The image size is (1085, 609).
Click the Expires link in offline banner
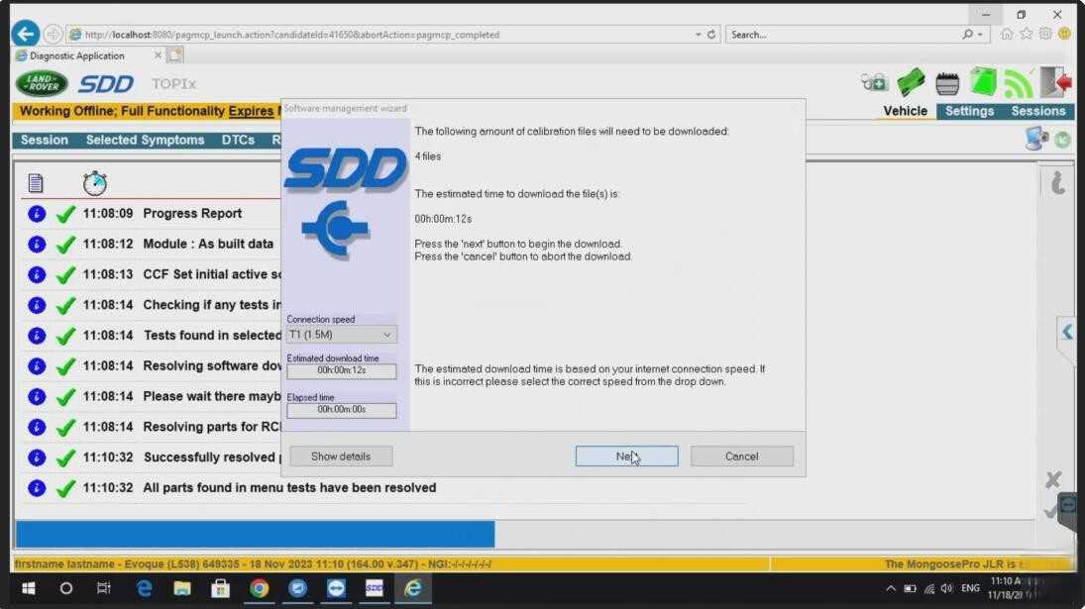coord(251,111)
